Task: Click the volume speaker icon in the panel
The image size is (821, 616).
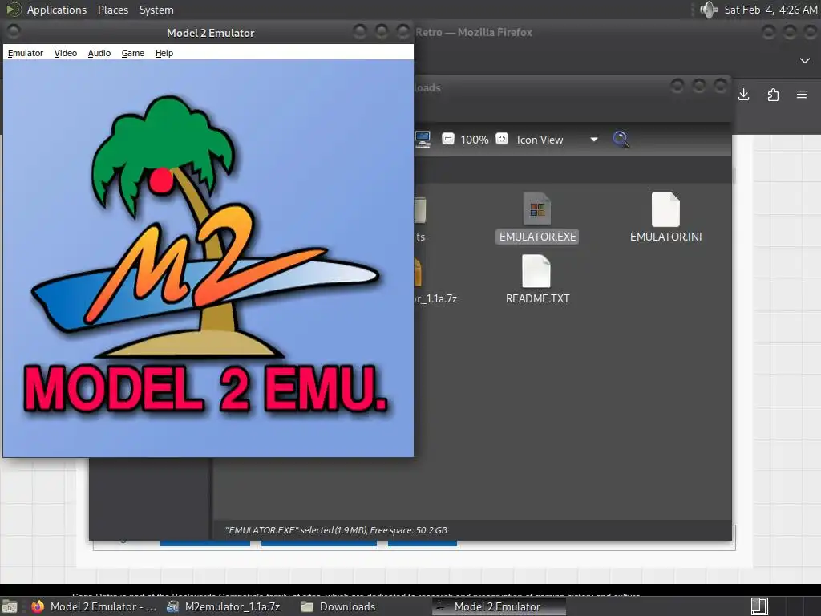Action: click(x=709, y=10)
